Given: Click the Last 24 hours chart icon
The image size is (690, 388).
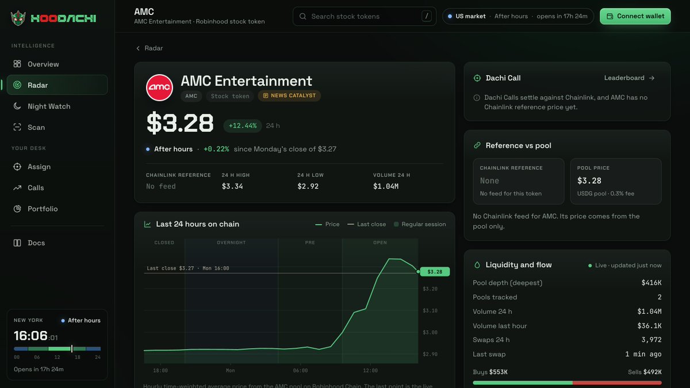Looking at the screenshot, I should 148,224.
